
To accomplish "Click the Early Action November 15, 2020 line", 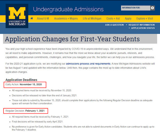I will click(23, 85).
